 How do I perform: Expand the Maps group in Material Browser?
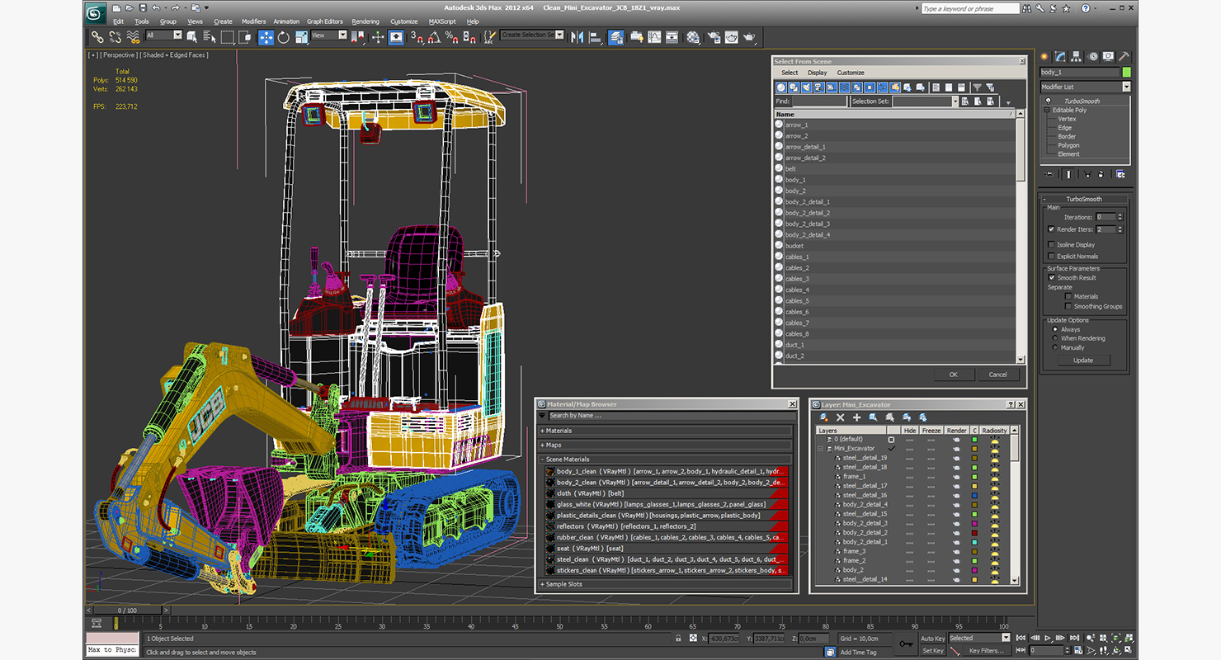click(x=665, y=445)
